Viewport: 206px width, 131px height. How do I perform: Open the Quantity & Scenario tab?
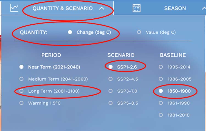63,8
